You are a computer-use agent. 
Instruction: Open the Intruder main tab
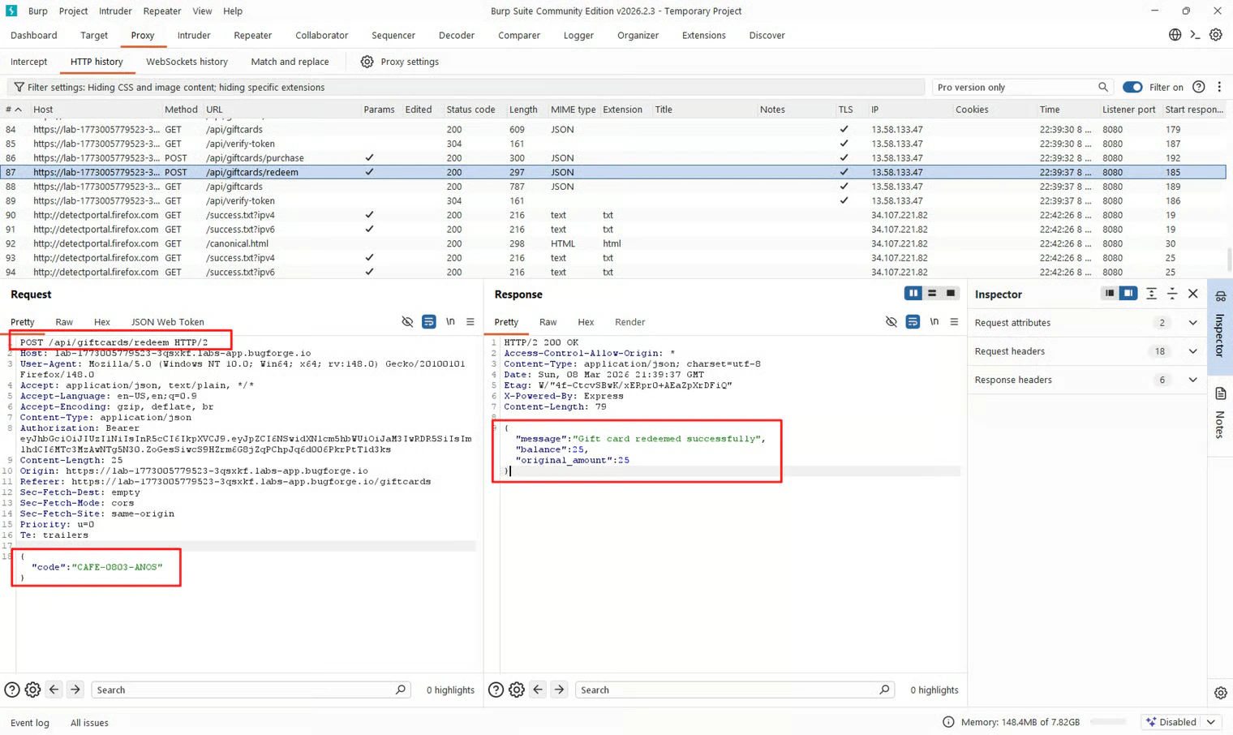pos(194,35)
